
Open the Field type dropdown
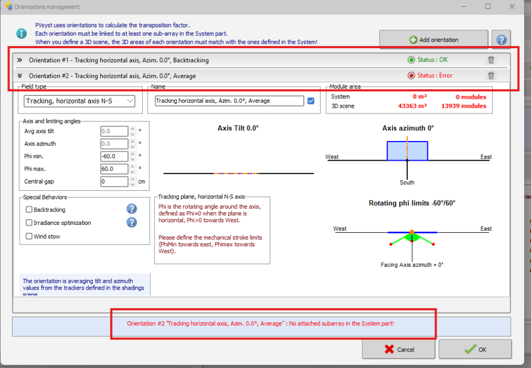click(x=80, y=101)
